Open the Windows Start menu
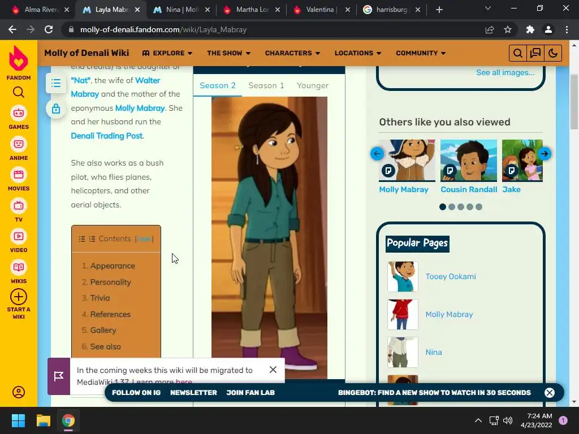The height and width of the screenshot is (434, 579). (x=18, y=420)
